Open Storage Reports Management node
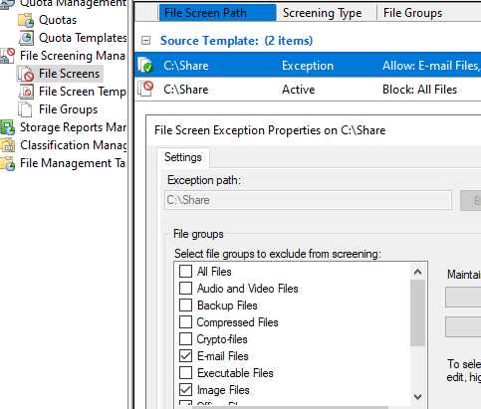The height and width of the screenshot is (409, 481). pos(73,127)
